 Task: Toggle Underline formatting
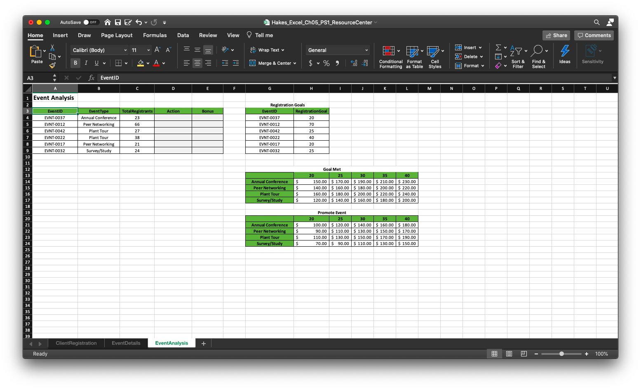(96, 63)
